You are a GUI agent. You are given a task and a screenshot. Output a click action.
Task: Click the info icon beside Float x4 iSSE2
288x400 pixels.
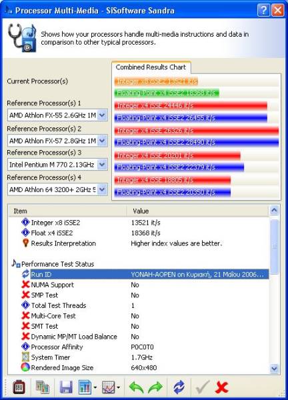pos(25,233)
